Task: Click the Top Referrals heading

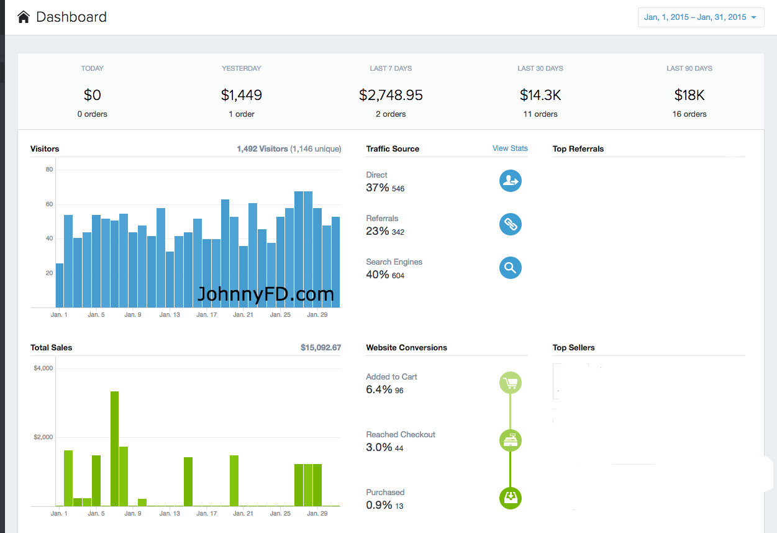Action: coord(578,148)
